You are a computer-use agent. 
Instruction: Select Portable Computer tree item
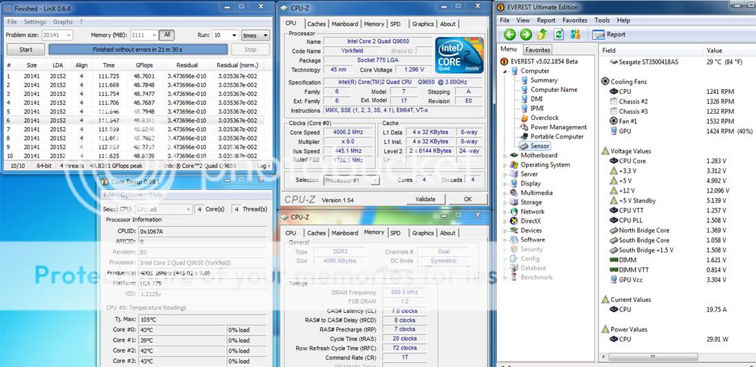[x=557, y=137]
